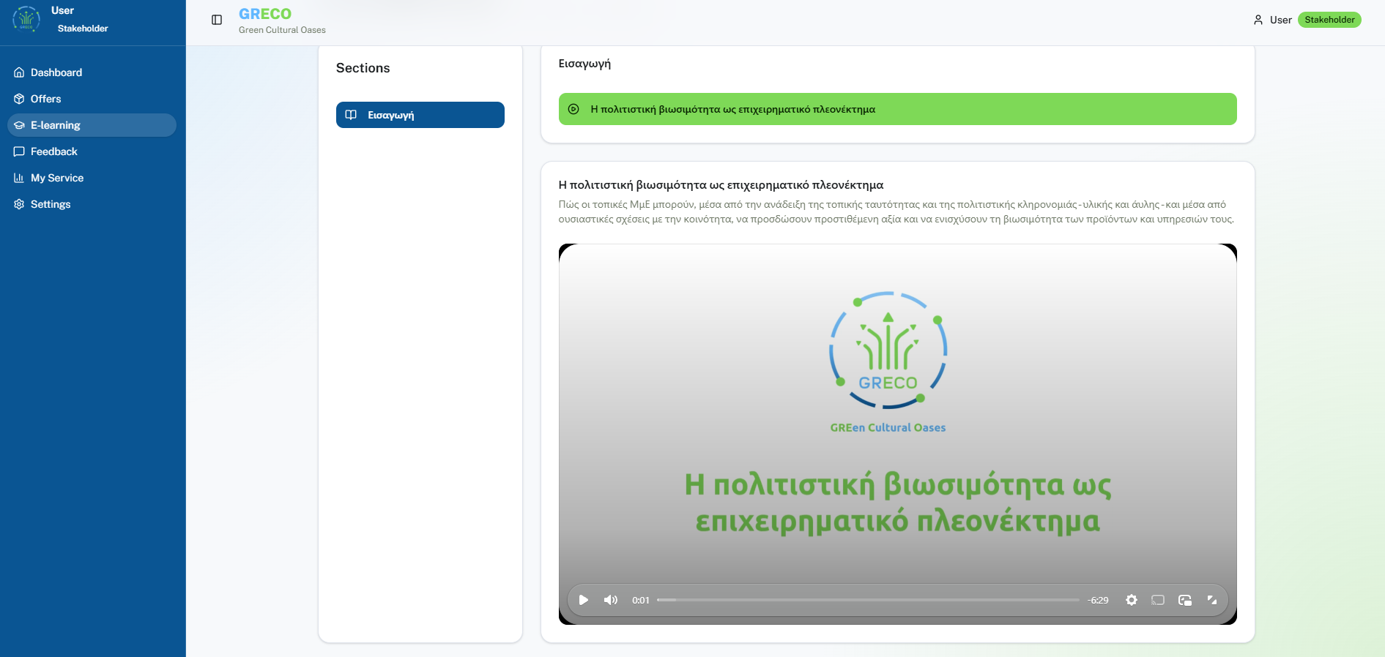Image resolution: width=1385 pixels, height=657 pixels.
Task: Open video settings gear
Action: click(x=1132, y=600)
